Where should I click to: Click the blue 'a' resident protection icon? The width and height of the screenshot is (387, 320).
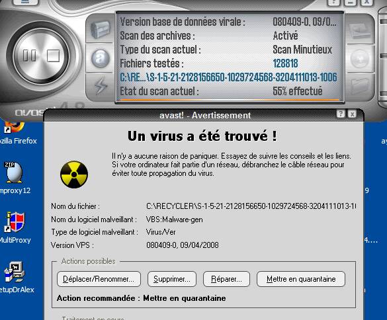coord(100,58)
